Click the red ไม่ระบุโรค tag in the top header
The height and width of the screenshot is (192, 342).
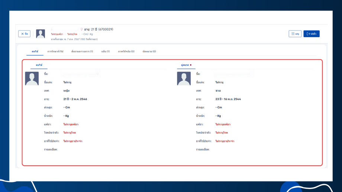(72, 34)
